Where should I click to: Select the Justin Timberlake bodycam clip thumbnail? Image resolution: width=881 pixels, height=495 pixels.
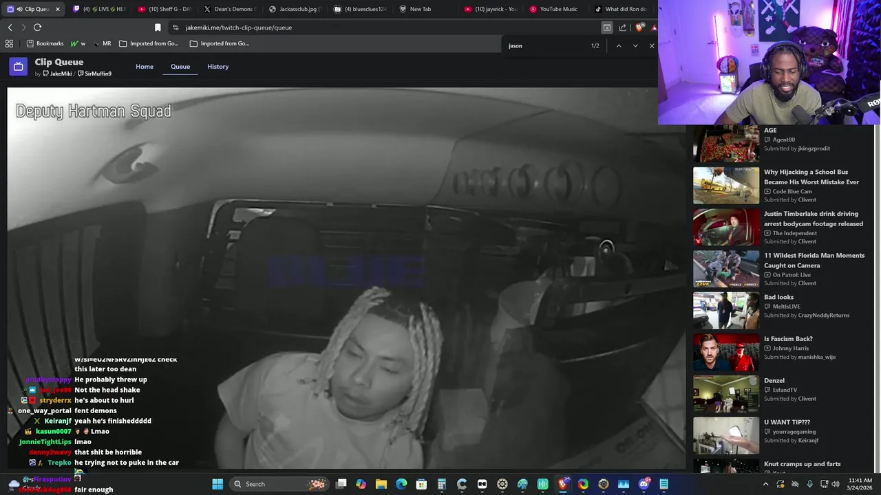[x=726, y=227]
